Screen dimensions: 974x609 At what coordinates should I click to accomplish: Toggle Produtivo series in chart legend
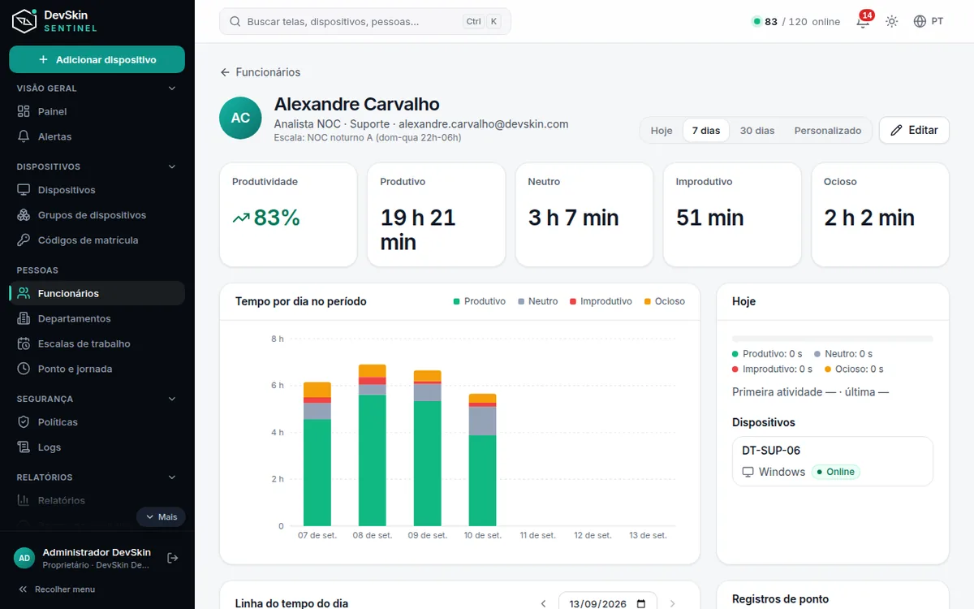[479, 301]
